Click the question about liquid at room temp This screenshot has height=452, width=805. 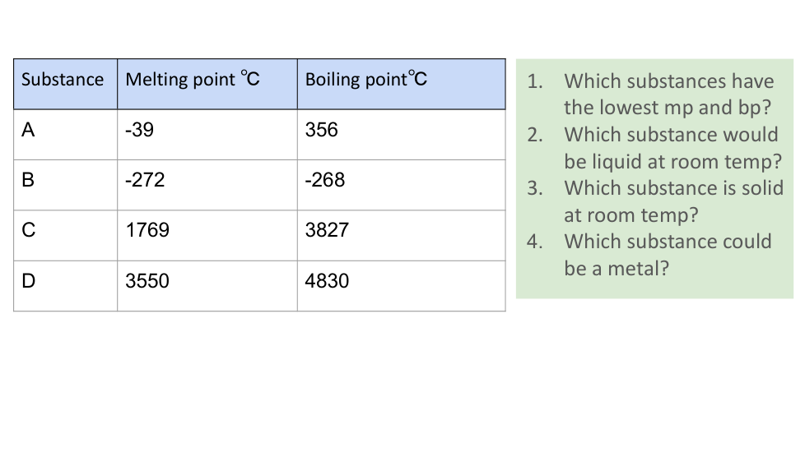pos(672,147)
